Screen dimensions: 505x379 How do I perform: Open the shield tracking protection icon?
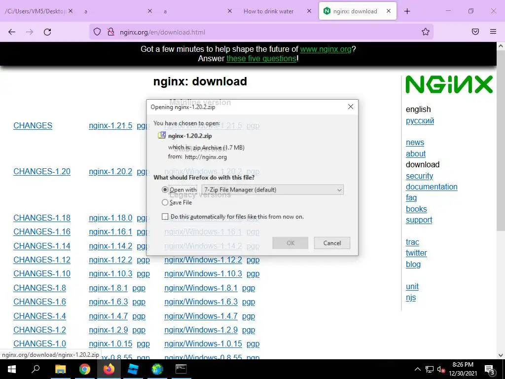click(97, 32)
